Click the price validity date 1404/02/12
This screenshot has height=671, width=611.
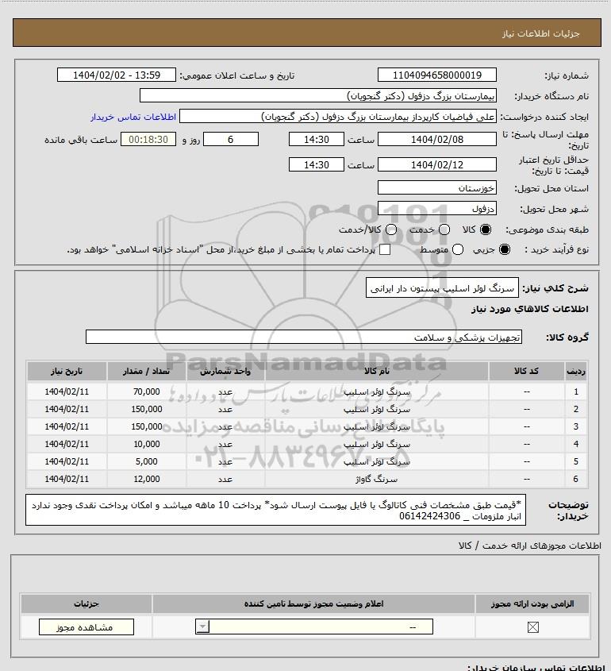pyautogui.click(x=437, y=164)
